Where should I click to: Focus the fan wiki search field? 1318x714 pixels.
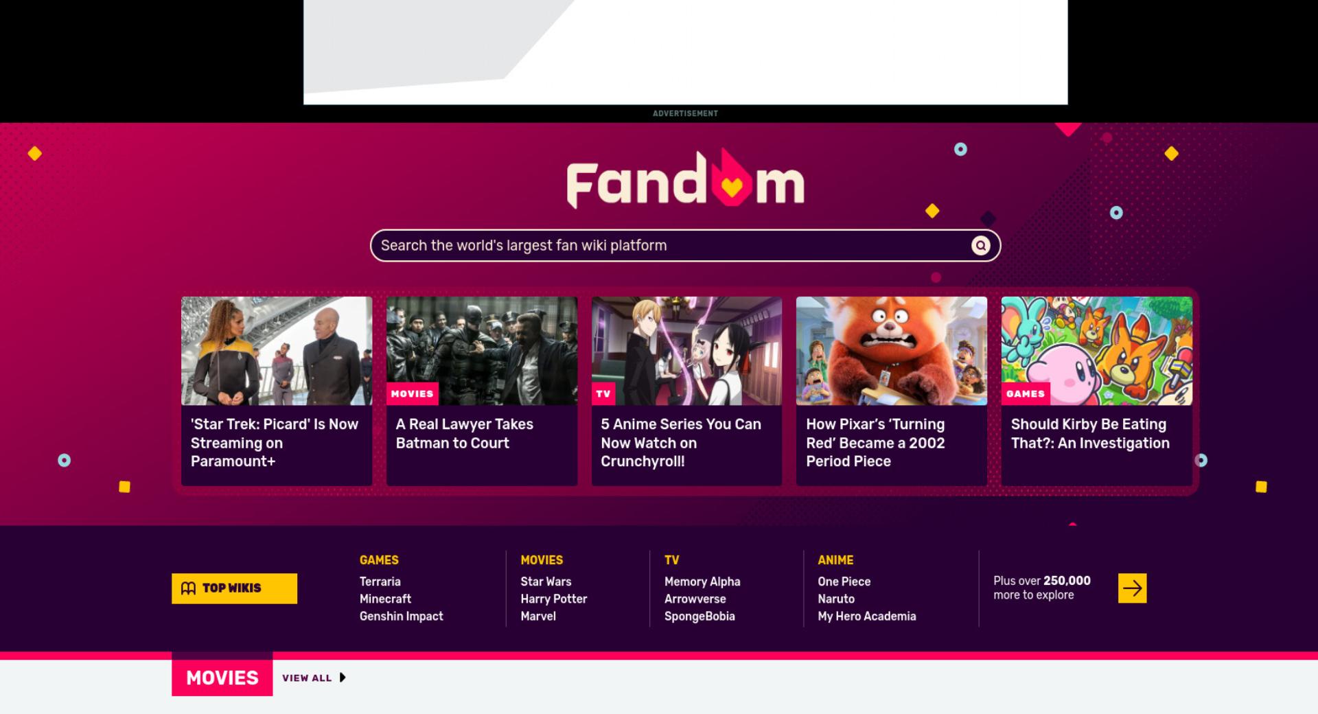click(x=673, y=246)
